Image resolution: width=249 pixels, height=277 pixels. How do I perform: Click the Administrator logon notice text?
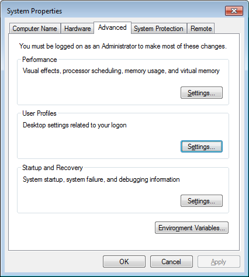coord(123,46)
